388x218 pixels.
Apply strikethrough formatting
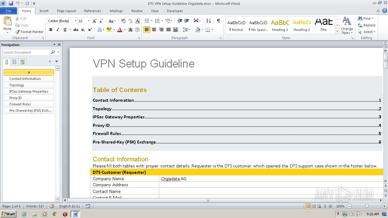tap(76, 30)
